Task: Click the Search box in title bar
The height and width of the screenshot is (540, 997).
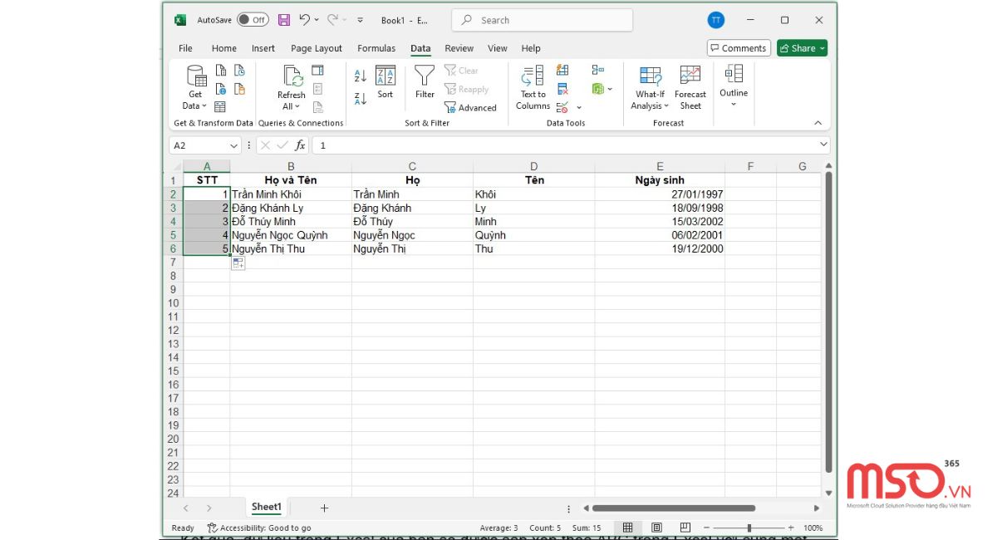Action: (x=542, y=20)
